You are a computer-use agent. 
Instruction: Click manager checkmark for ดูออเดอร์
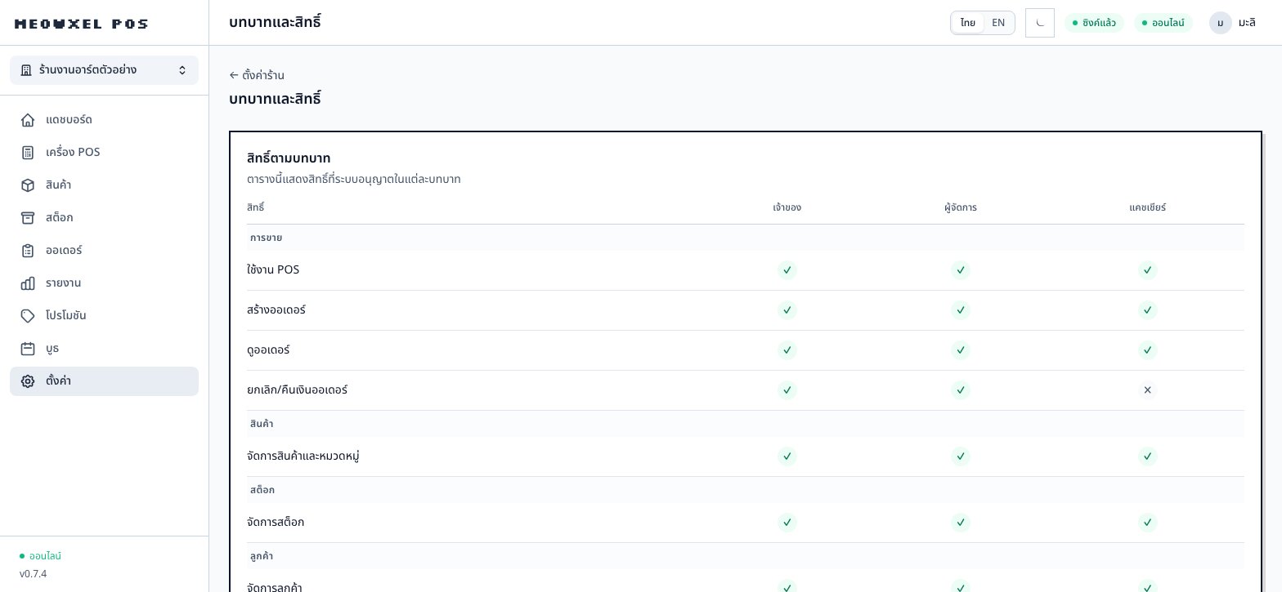pyautogui.click(x=961, y=350)
